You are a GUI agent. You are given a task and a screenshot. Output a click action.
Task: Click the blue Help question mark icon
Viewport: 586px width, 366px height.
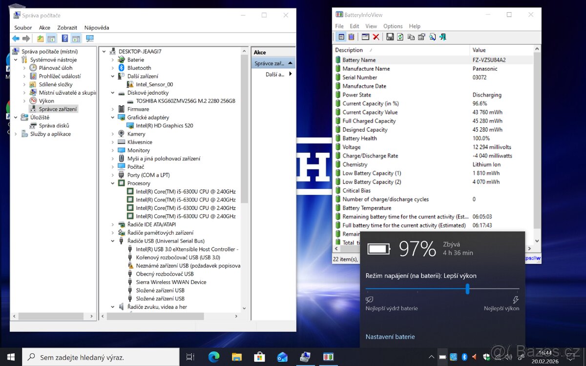click(x=64, y=39)
